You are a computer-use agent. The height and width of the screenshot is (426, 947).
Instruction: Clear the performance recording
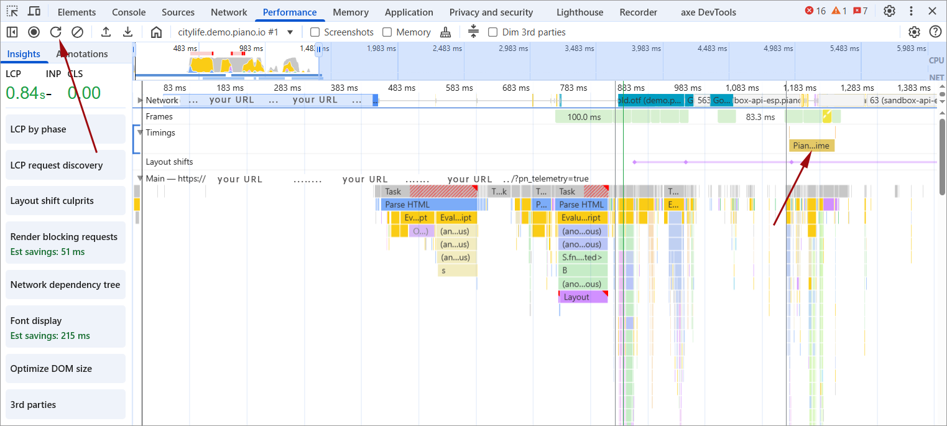click(x=78, y=32)
